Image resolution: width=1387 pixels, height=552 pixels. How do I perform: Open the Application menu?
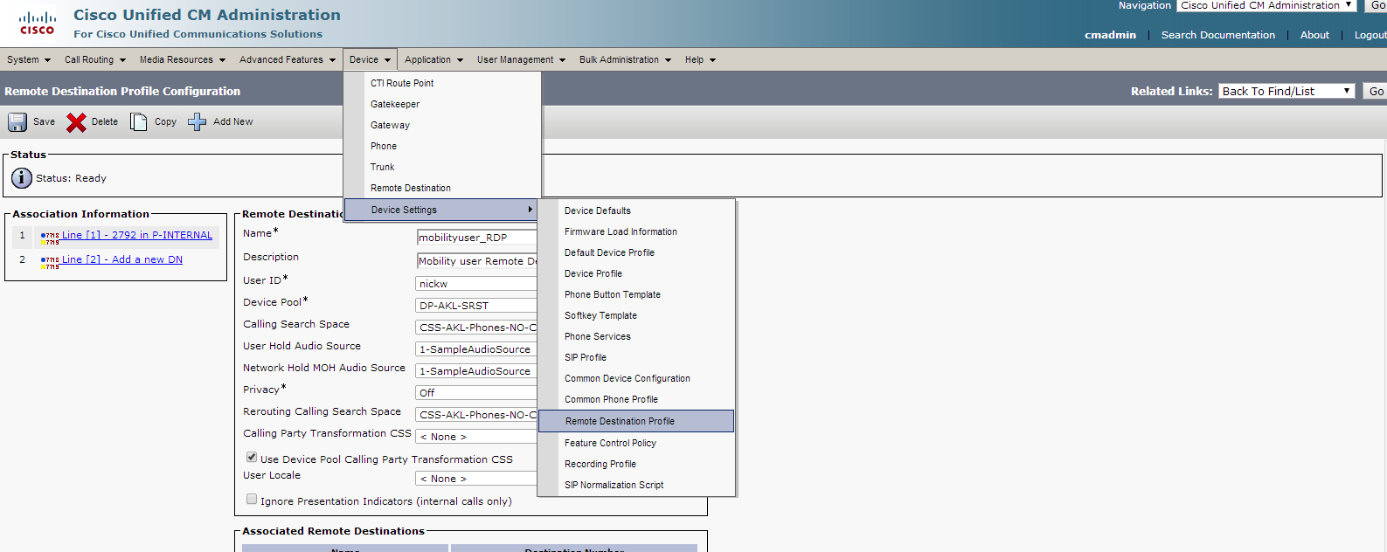tap(433, 59)
